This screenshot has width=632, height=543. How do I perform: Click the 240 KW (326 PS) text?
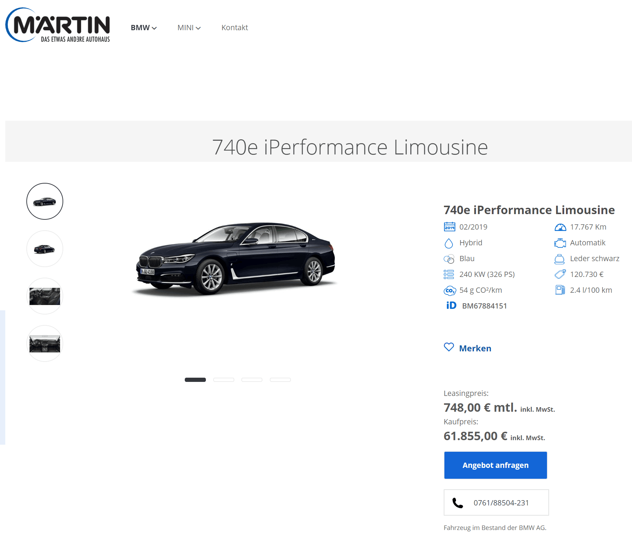pos(487,274)
